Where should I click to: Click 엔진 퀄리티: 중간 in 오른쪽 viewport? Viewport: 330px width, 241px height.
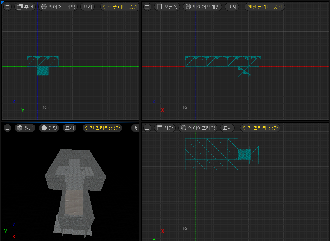coord(265,7)
